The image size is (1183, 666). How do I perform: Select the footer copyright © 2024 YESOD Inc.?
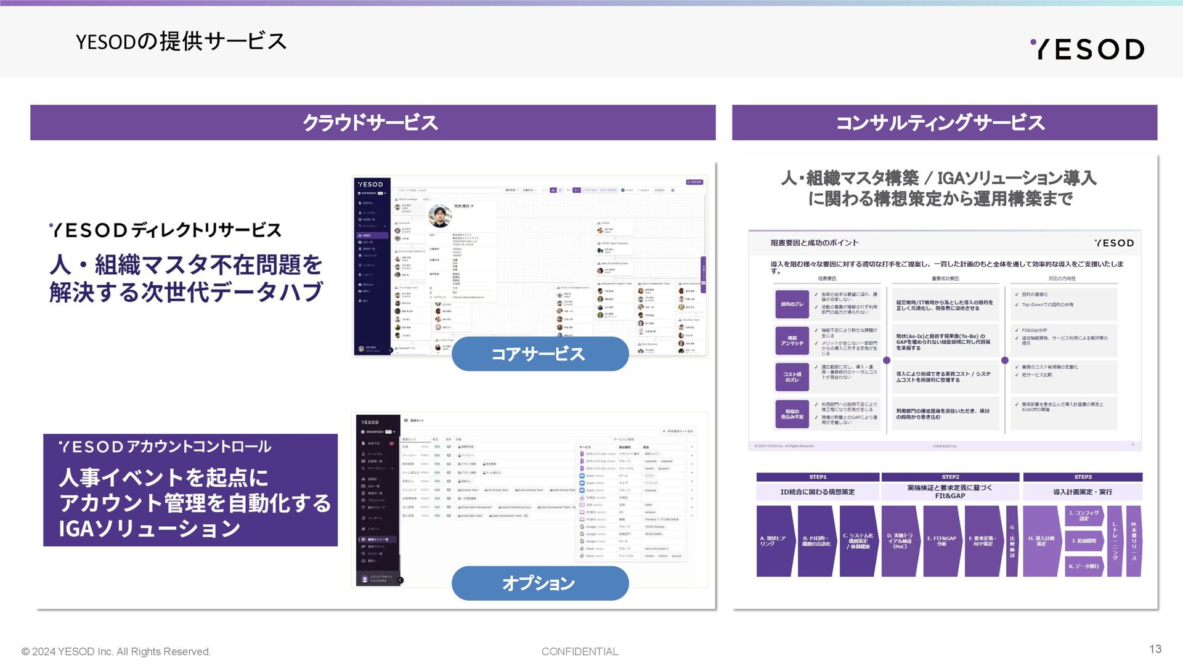tap(116, 652)
